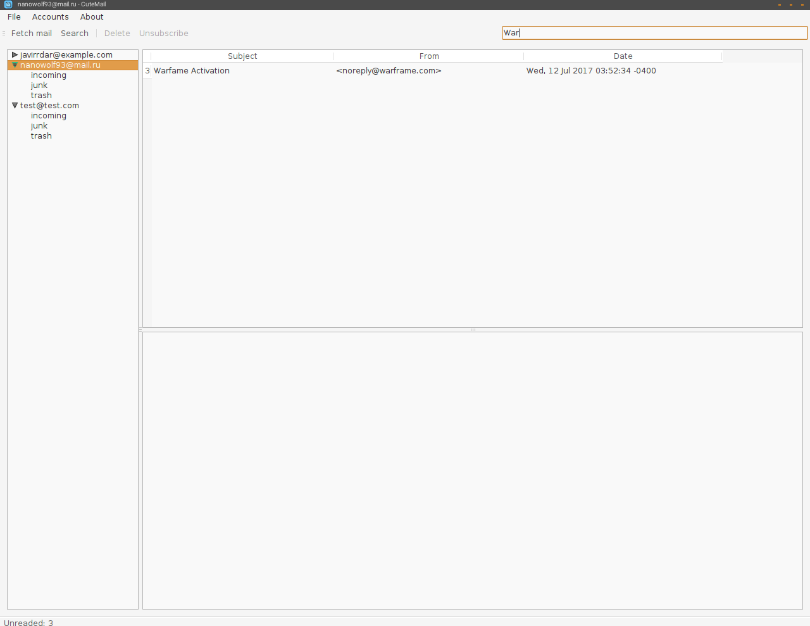
Task: Sort messages by Subject column header
Action: (242, 56)
